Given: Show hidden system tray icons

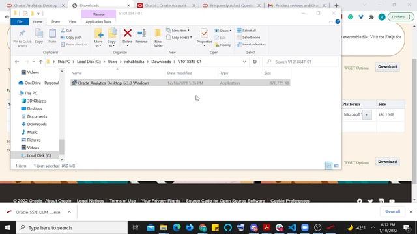Looking at the screenshot, I should click(x=373, y=227).
